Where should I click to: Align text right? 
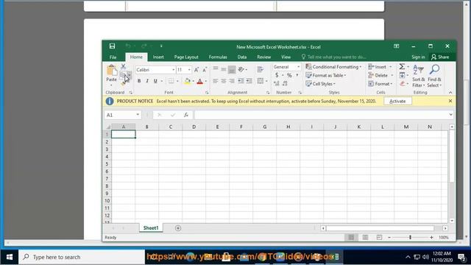point(232,81)
